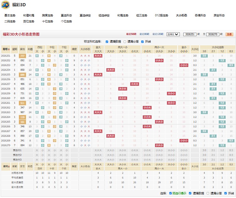
Task: Click the highlighted prize number 699
Action: (x=22, y=75)
